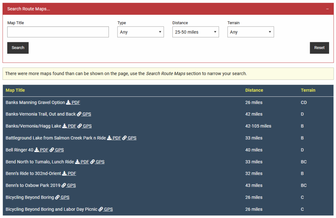Click the Reset button
The width and height of the screenshot is (336, 218).
click(319, 48)
